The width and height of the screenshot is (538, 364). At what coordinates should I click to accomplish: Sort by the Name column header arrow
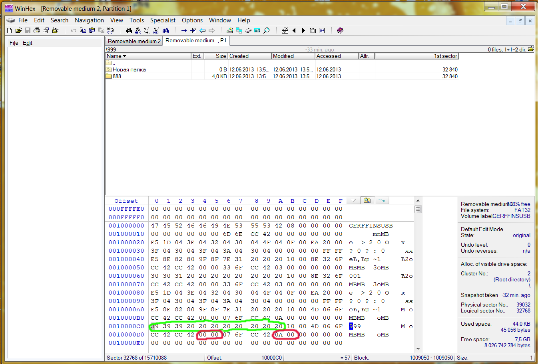coord(124,56)
